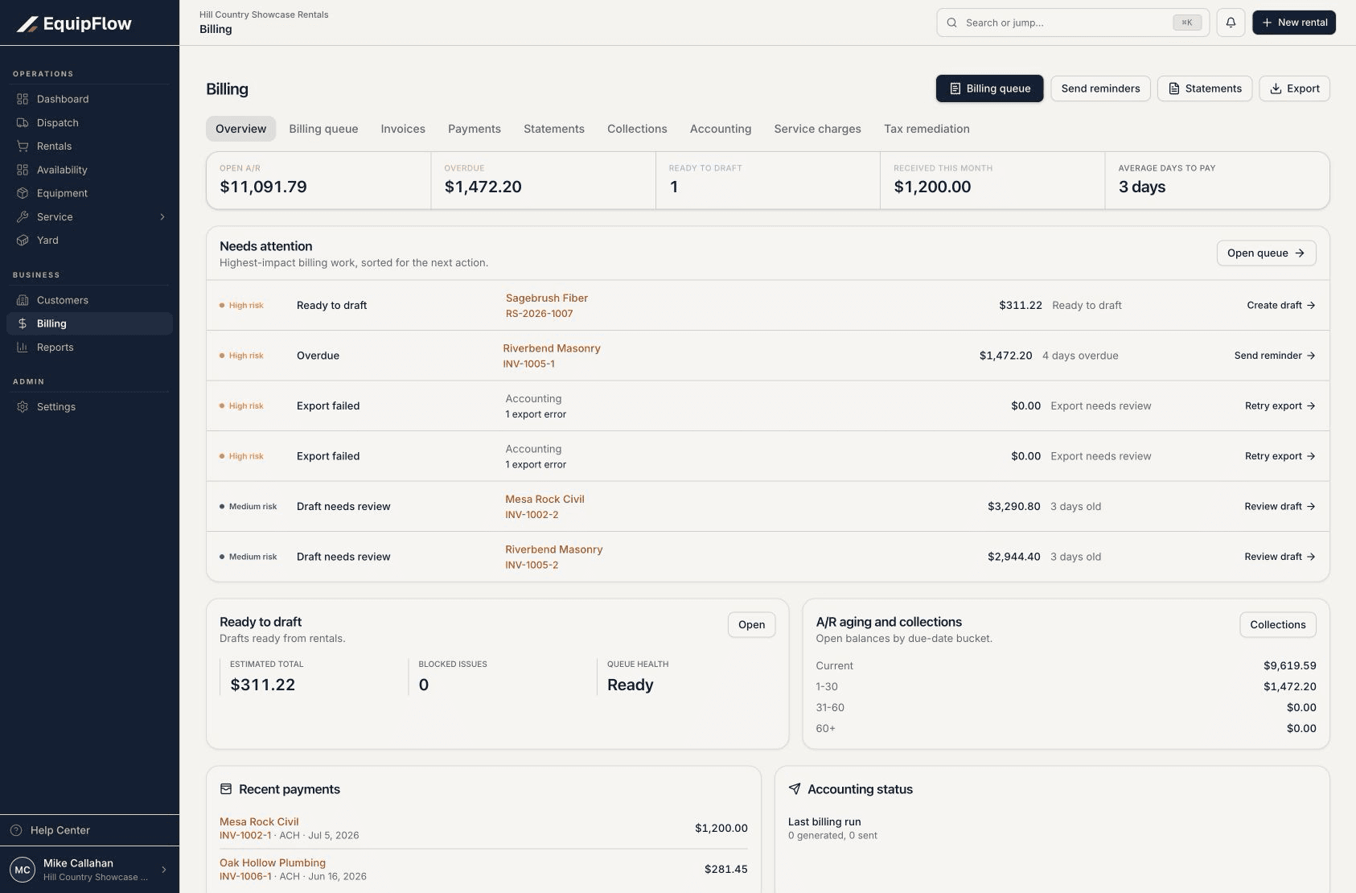This screenshot has width=1356, height=893.
Task: Select the Statements tab
Action: click(554, 129)
